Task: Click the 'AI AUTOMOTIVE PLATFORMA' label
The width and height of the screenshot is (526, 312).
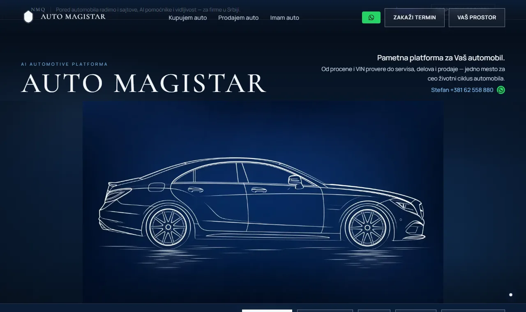Action: [65, 64]
